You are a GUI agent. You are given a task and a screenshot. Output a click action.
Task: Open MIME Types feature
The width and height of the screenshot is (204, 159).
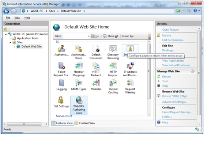pos(79,85)
